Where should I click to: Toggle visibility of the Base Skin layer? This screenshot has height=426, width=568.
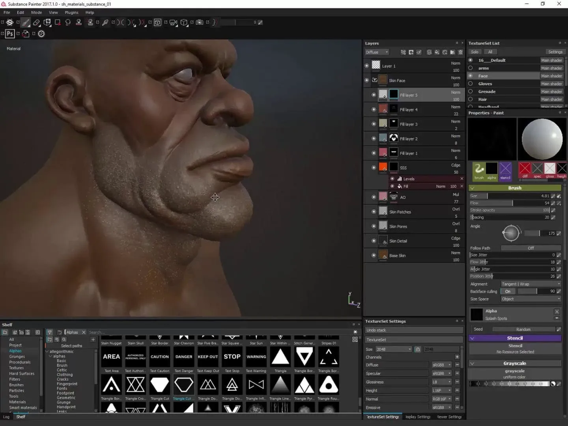tap(374, 255)
